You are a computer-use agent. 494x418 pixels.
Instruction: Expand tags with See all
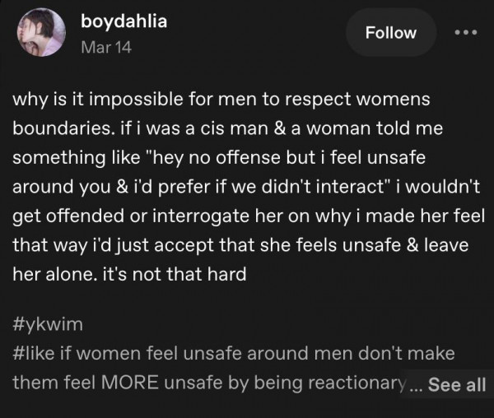(x=457, y=383)
